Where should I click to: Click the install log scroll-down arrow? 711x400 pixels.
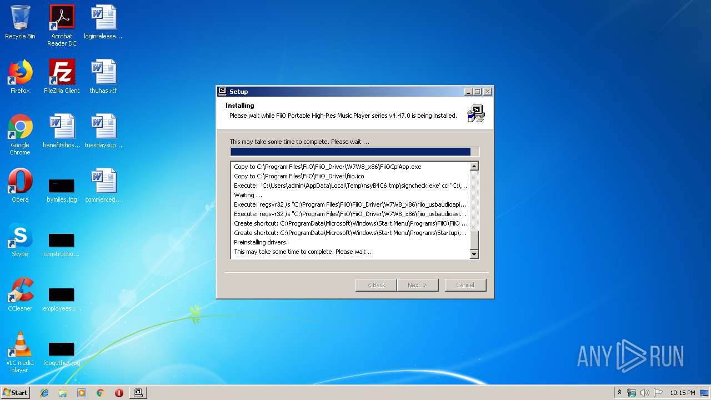(x=474, y=254)
